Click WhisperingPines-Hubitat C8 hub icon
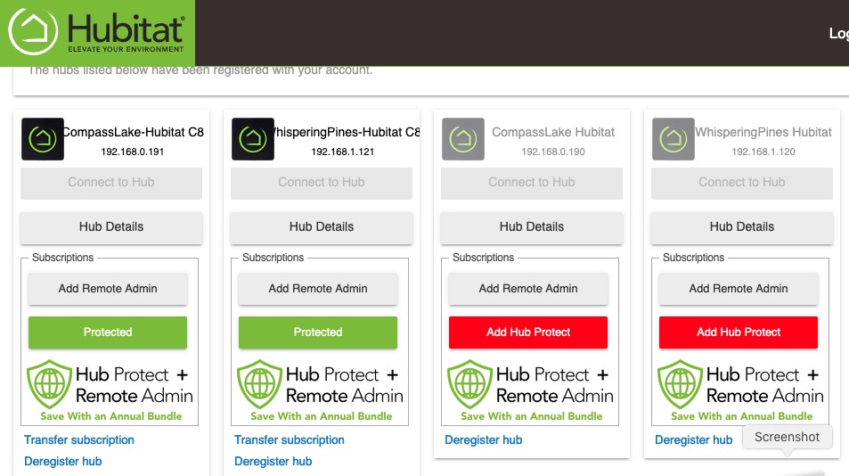 (253, 139)
